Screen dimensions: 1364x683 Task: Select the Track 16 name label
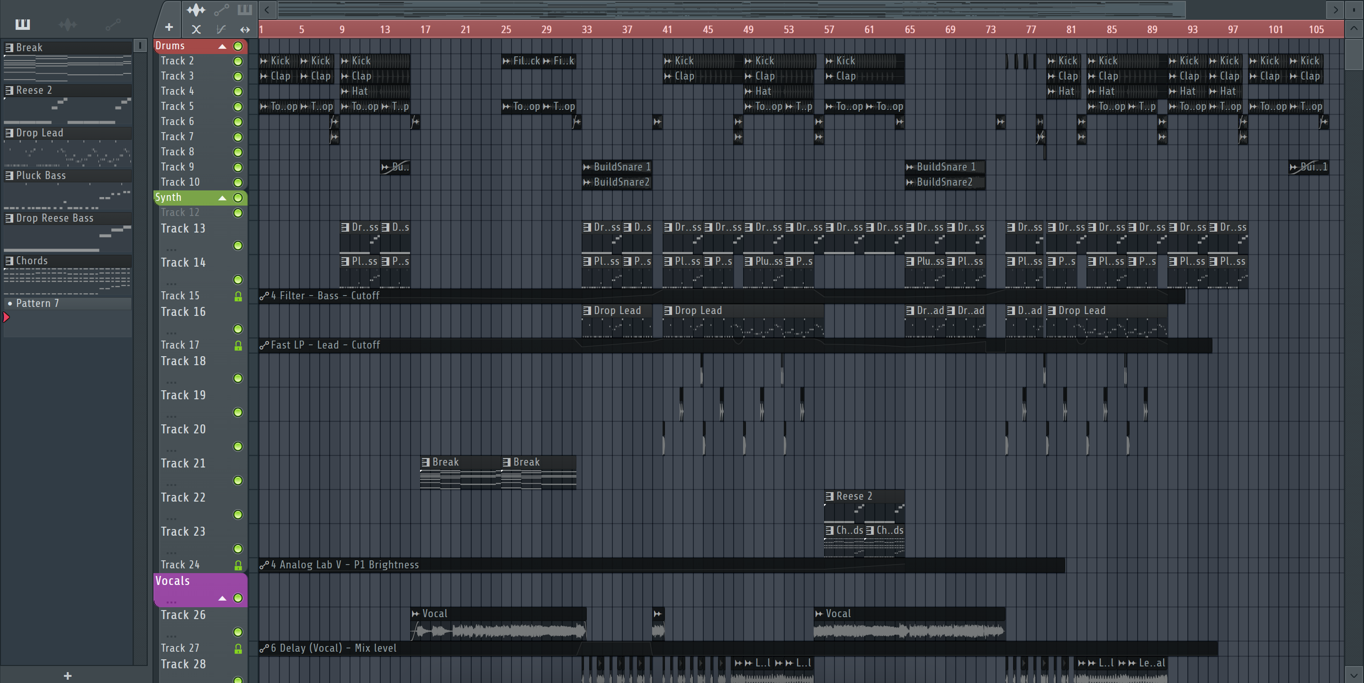(183, 312)
